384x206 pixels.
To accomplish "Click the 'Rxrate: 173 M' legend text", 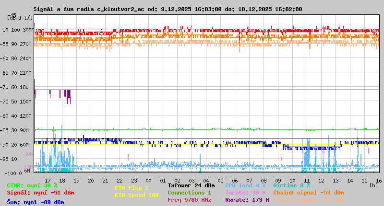I will (x=247, y=200).
